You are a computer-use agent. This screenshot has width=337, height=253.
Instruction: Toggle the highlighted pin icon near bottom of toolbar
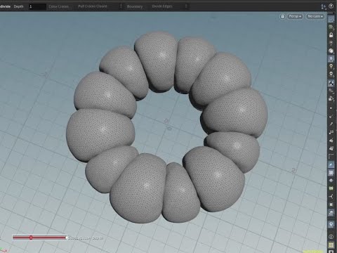pyautogui.click(x=331, y=224)
